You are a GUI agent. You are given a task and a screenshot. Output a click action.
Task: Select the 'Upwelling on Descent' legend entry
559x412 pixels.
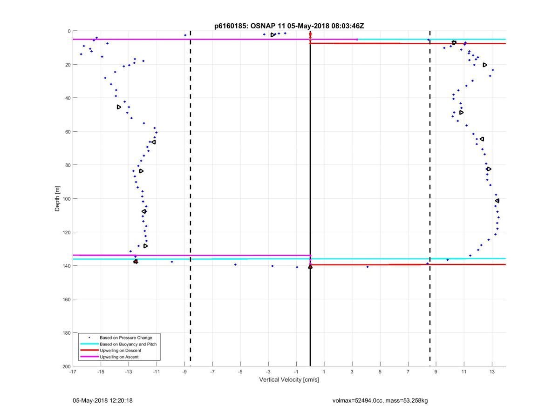click(x=120, y=351)
